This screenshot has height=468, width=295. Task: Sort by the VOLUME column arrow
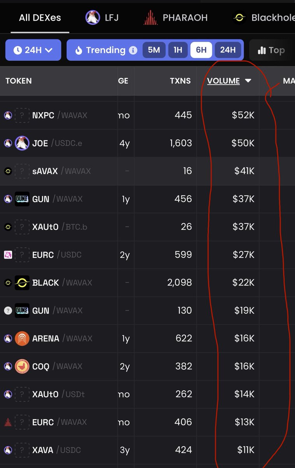248,81
